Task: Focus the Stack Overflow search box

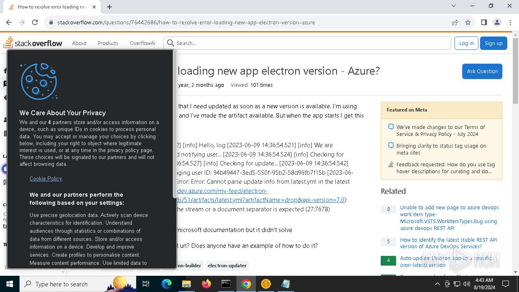Action: [x=307, y=43]
